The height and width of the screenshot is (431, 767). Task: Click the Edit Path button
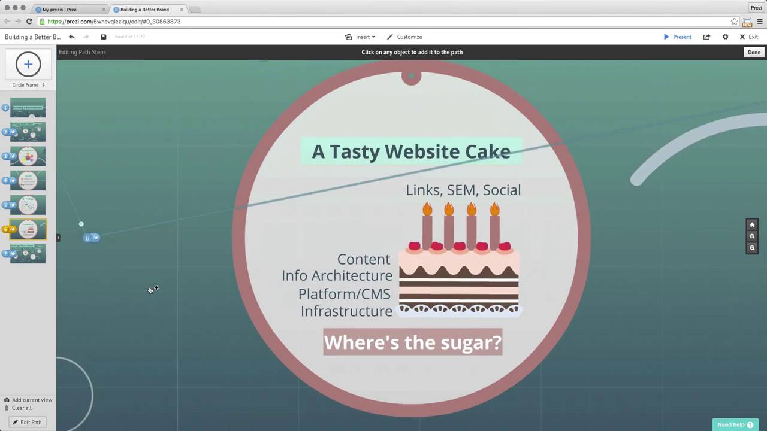click(x=28, y=423)
